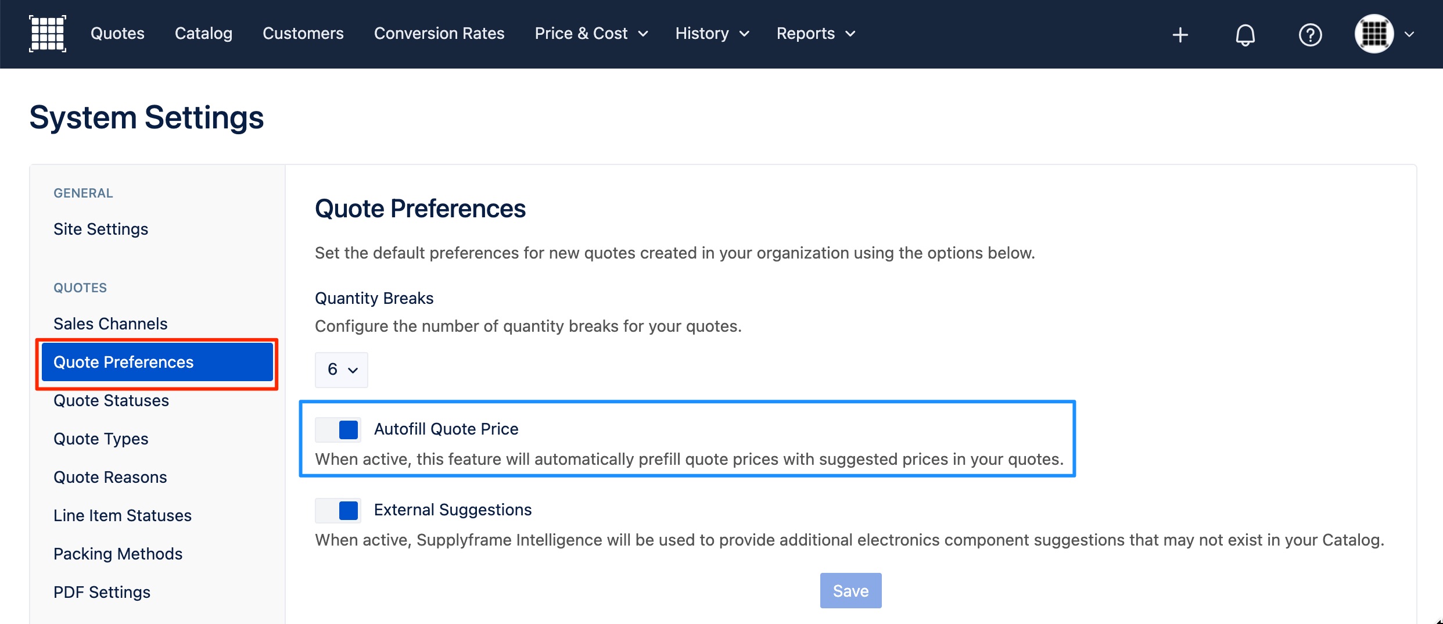Open Quote Types settings

pyautogui.click(x=100, y=439)
